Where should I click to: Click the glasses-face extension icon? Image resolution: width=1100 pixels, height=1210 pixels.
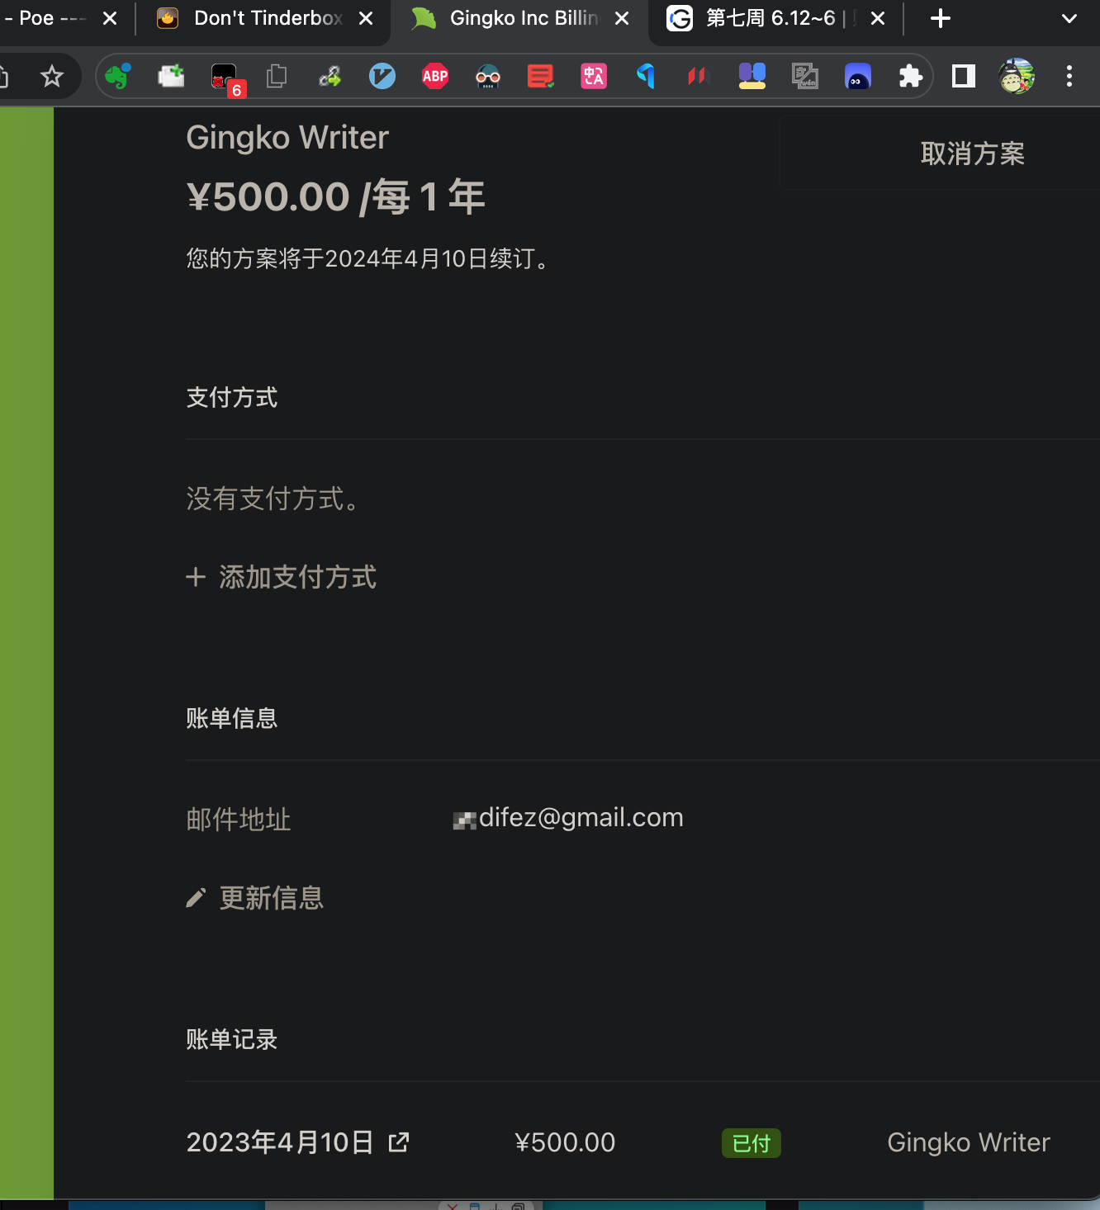pos(488,77)
